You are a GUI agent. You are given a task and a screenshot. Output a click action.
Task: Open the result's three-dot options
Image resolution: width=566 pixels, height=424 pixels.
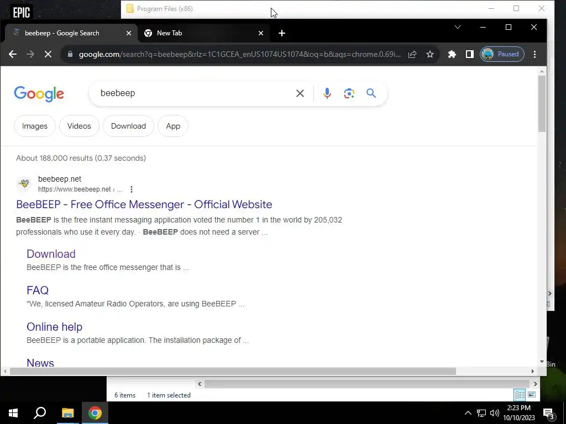pos(132,189)
